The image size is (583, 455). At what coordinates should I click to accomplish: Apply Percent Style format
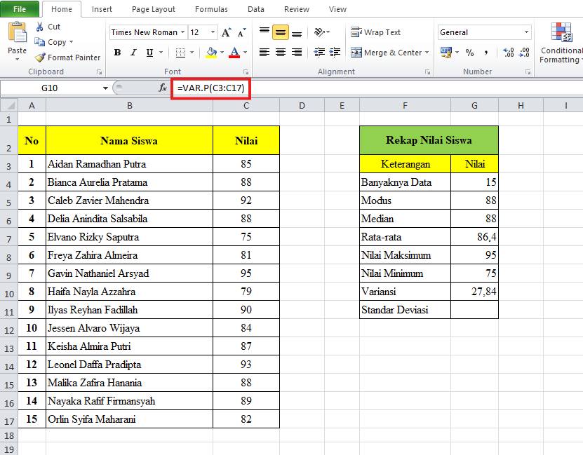[469, 53]
